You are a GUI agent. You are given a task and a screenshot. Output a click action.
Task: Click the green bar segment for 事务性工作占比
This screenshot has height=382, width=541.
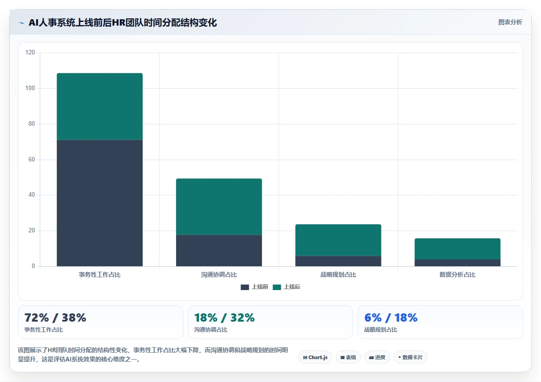(100, 106)
